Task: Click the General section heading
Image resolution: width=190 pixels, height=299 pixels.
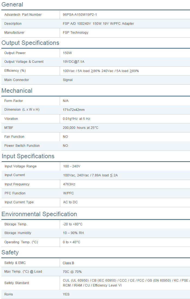Action: pos(12,5)
